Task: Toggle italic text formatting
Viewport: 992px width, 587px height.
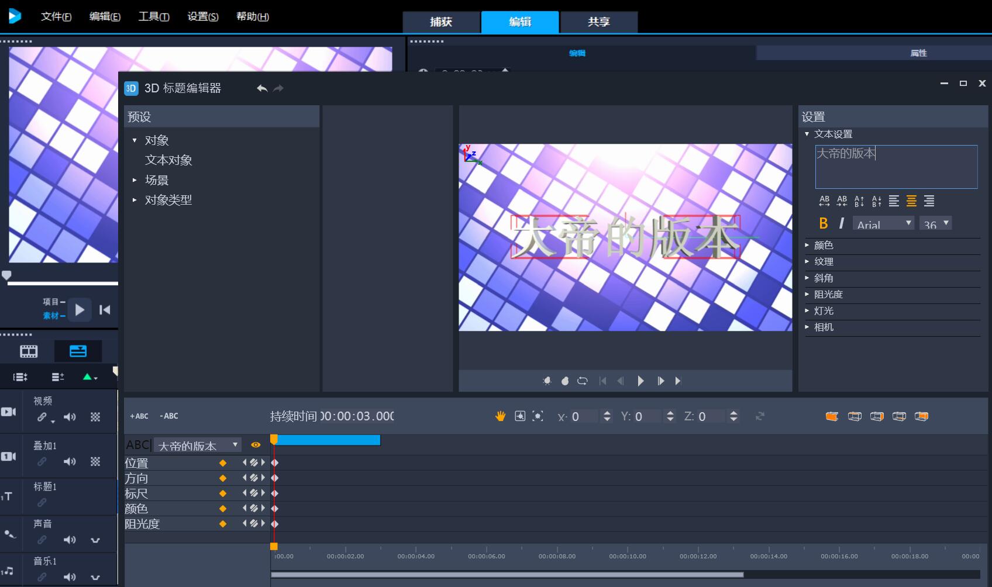Action: click(841, 223)
